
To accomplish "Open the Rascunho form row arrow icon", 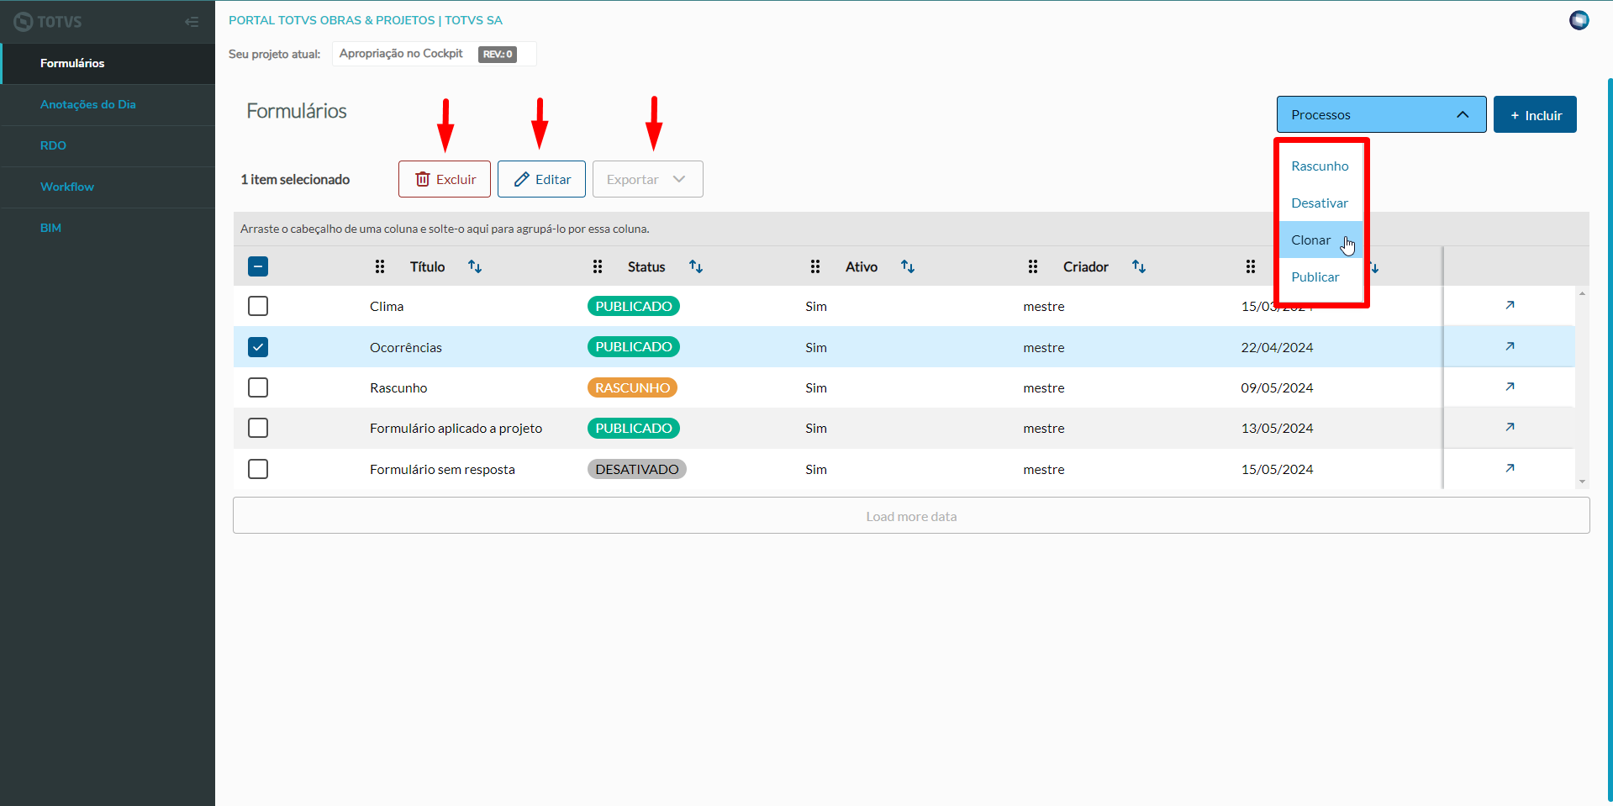I will tap(1510, 387).
